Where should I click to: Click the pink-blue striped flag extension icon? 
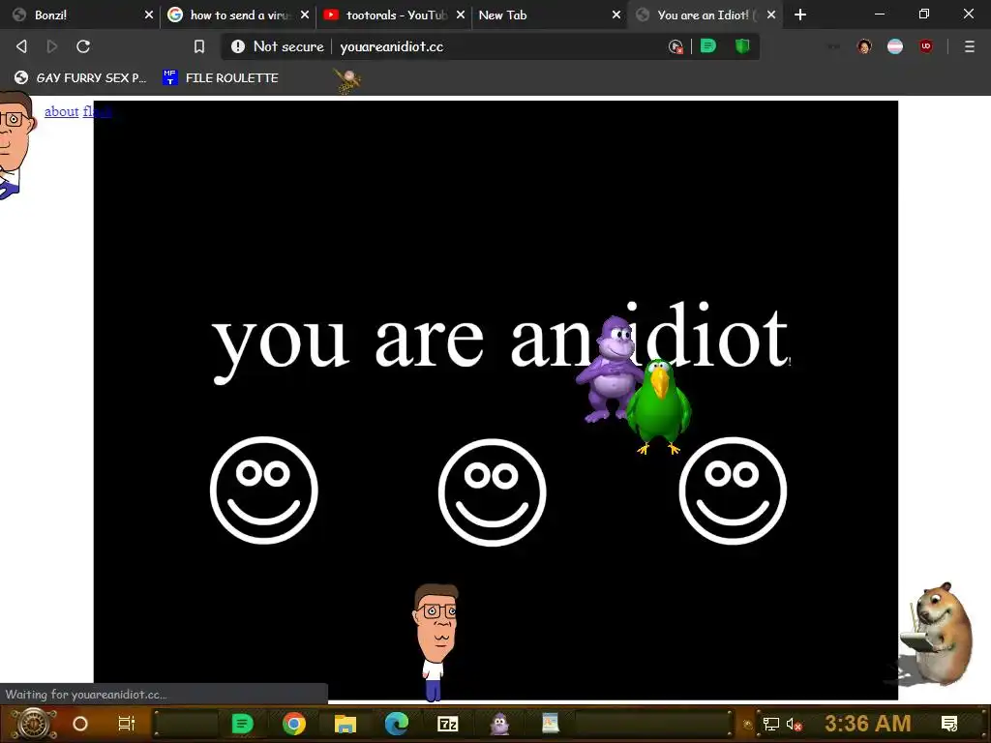pos(895,46)
